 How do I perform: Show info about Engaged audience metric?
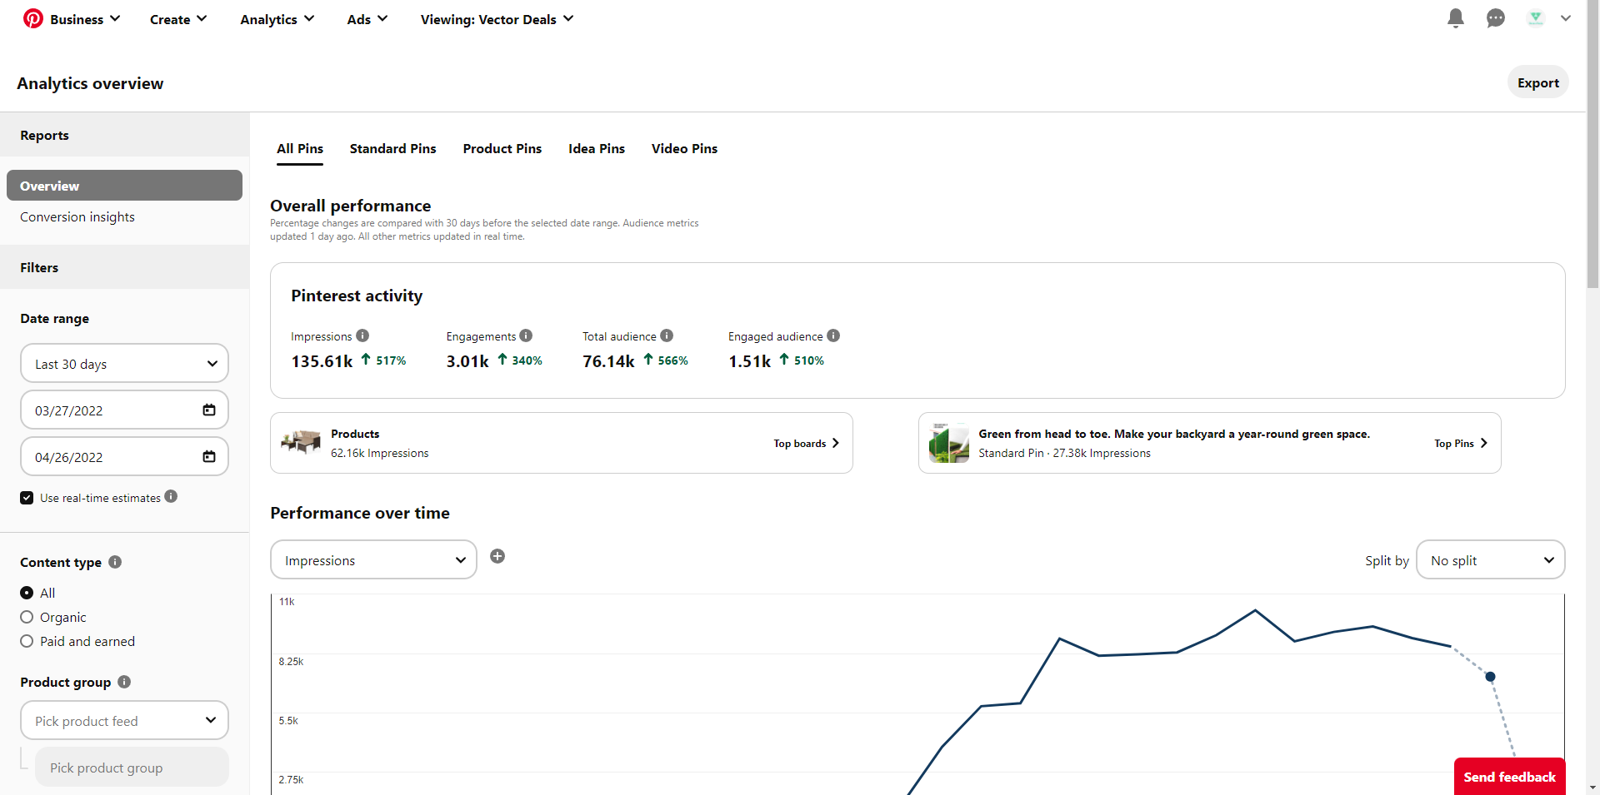[833, 335]
